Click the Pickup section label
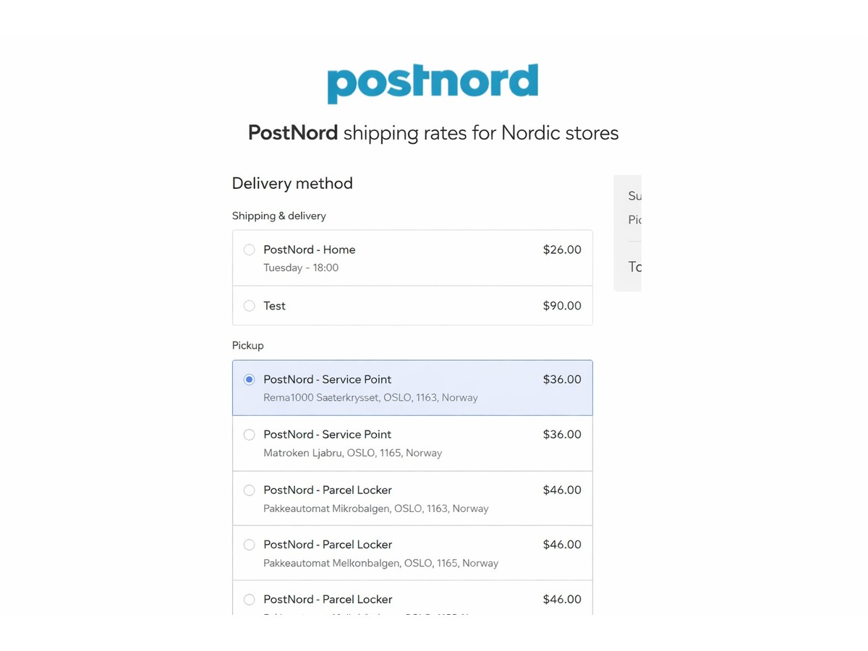 [247, 346]
